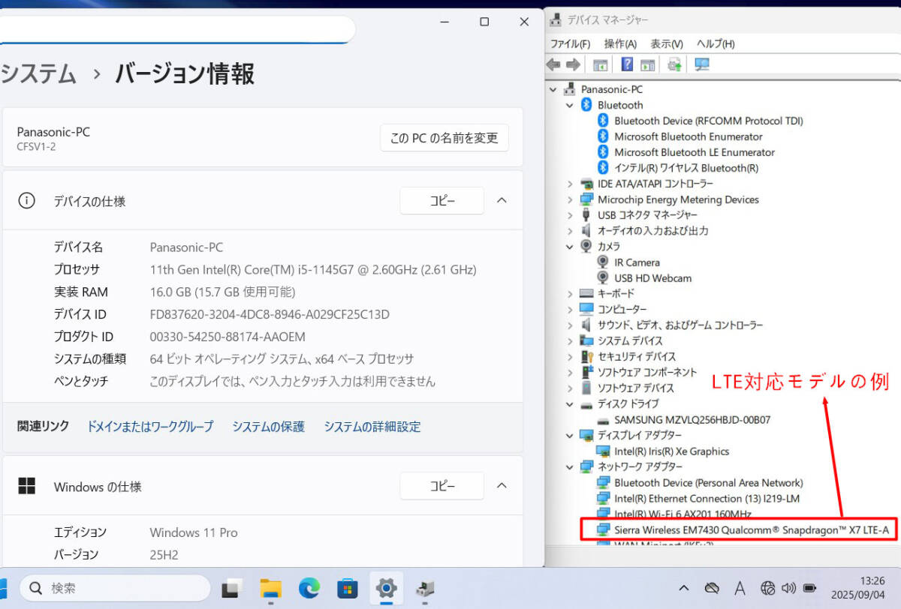The width and height of the screenshot is (901, 609).
Task: Open the 操作(A) menu
Action: click(x=620, y=44)
